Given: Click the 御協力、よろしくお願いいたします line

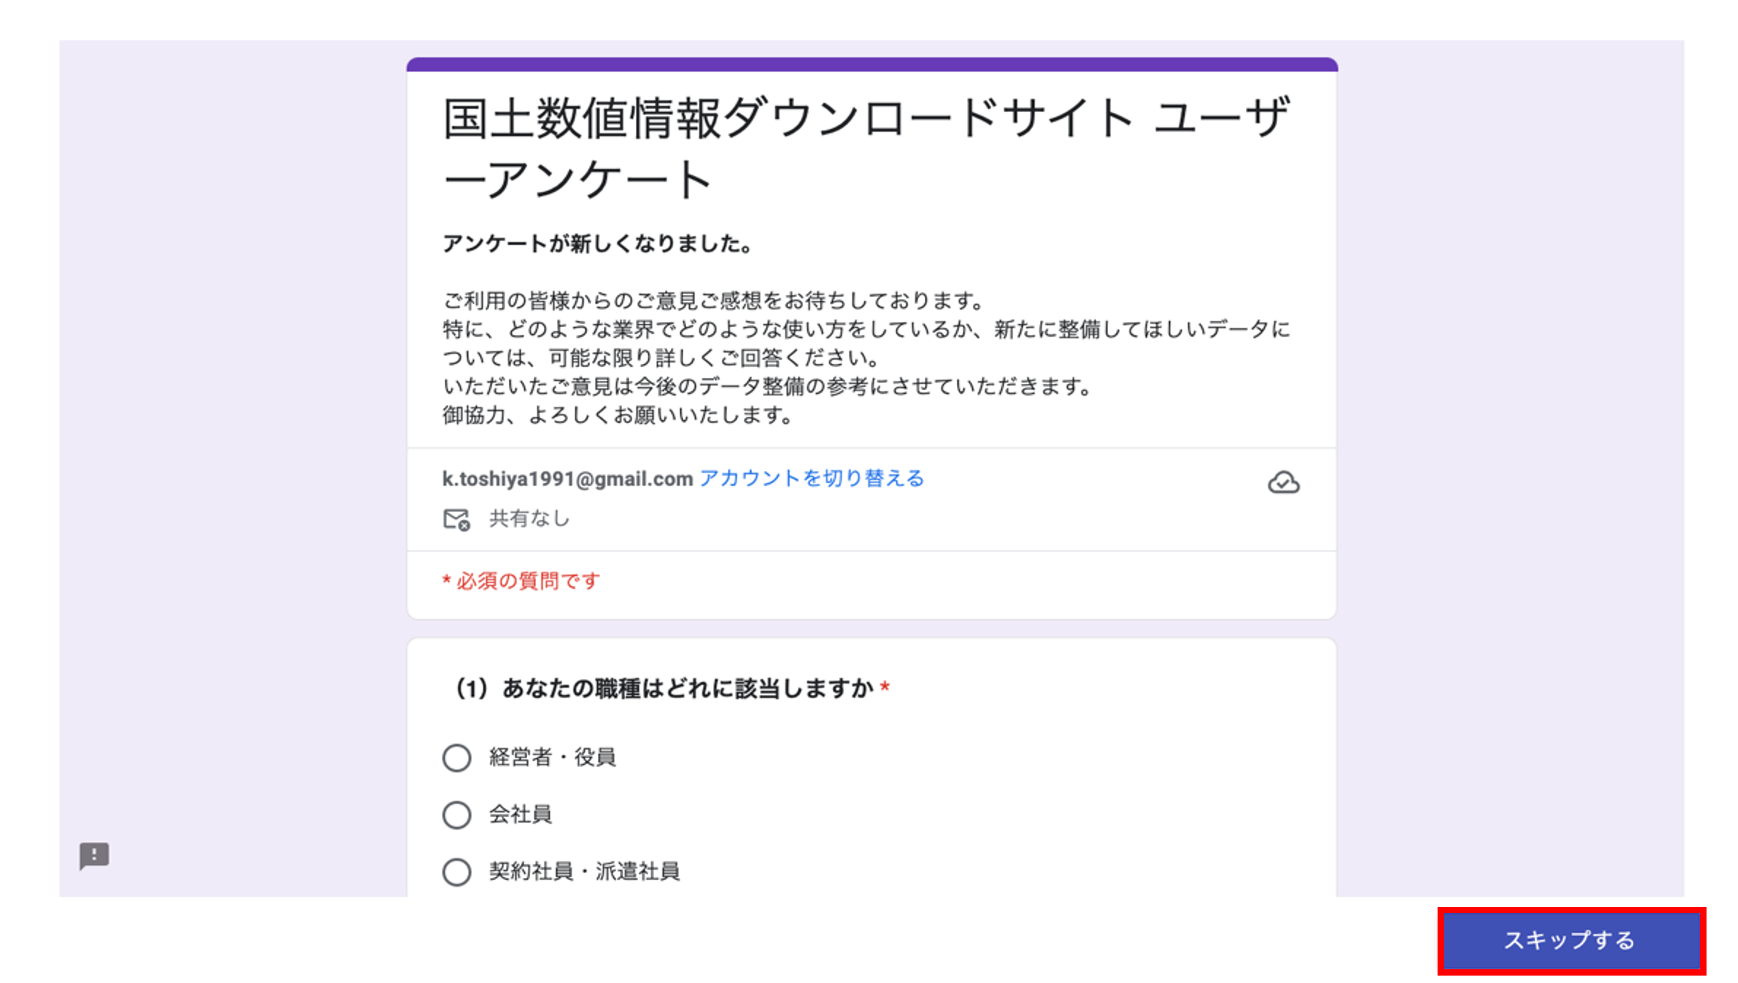Looking at the screenshot, I should pyautogui.click(x=617, y=415).
